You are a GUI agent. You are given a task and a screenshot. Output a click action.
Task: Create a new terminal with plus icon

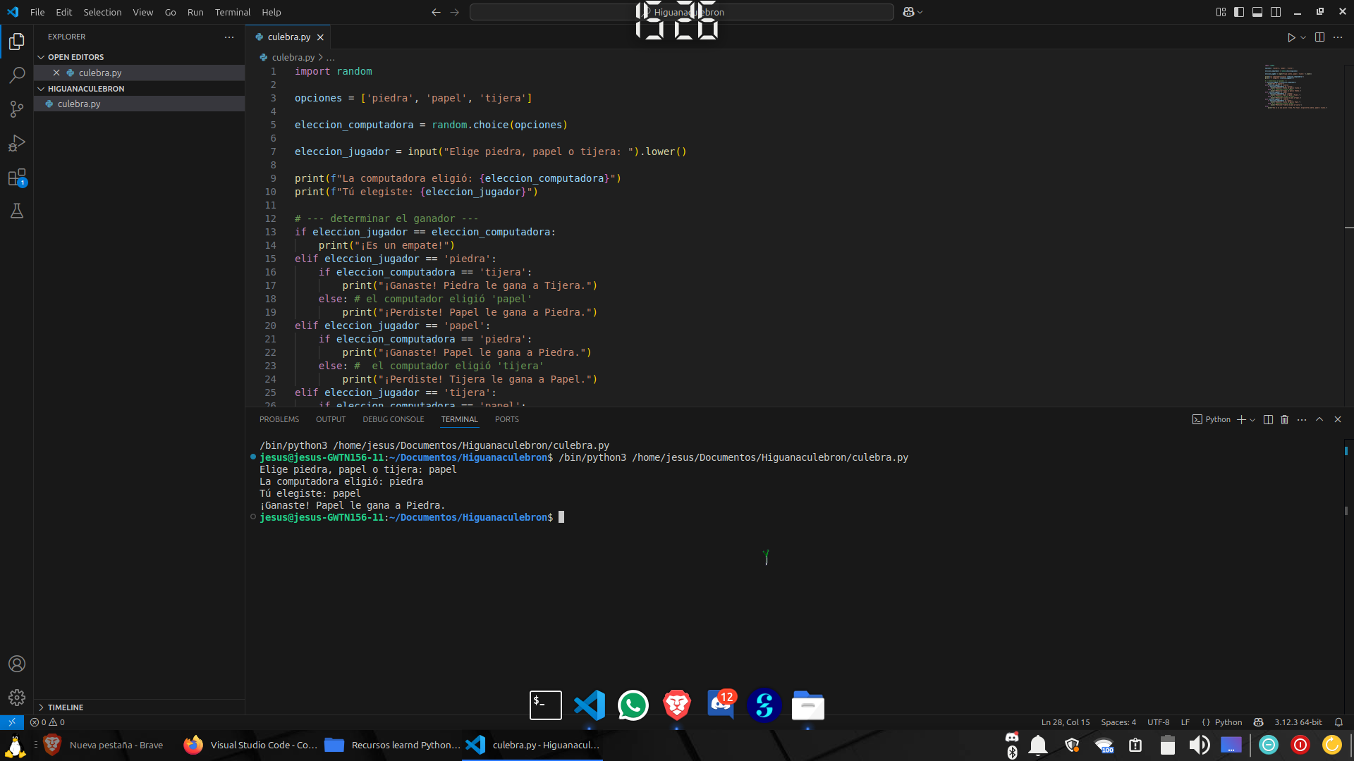(1241, 419)
